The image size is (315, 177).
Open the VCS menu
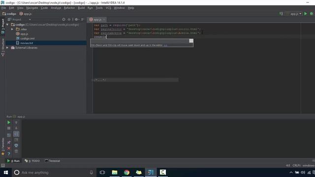(108, 8)
